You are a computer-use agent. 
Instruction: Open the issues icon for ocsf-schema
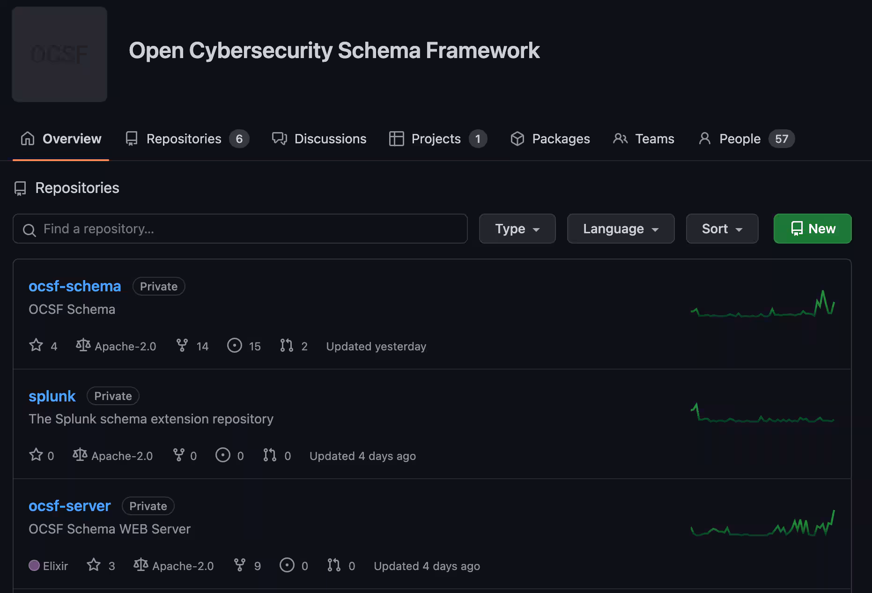coord(235,346)
